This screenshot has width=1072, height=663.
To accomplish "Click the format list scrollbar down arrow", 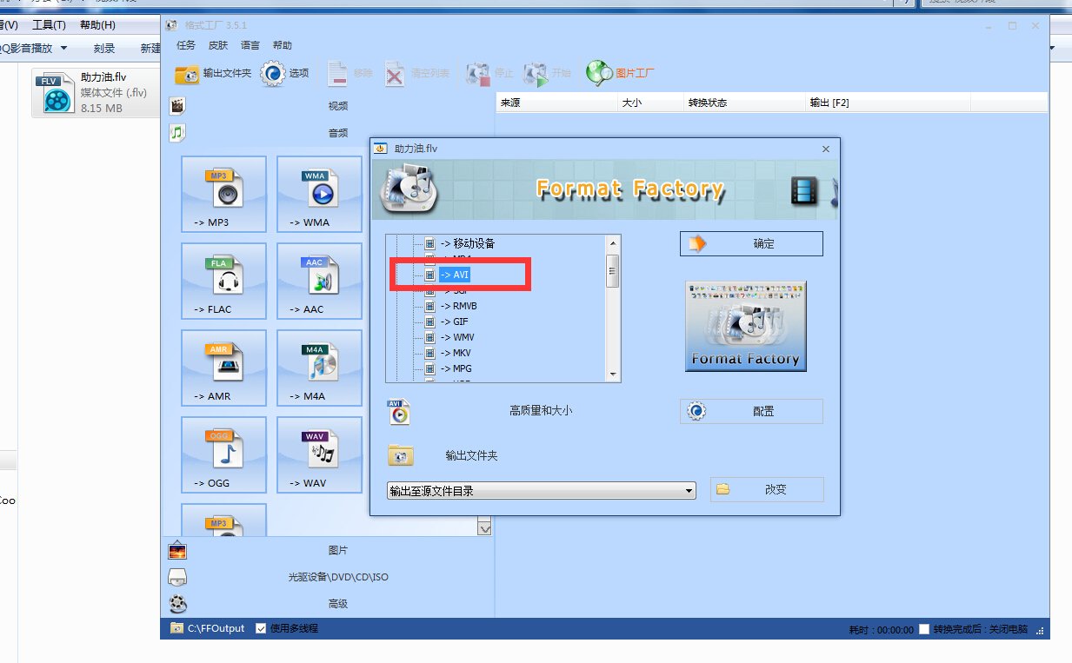I will pos(613,375).
